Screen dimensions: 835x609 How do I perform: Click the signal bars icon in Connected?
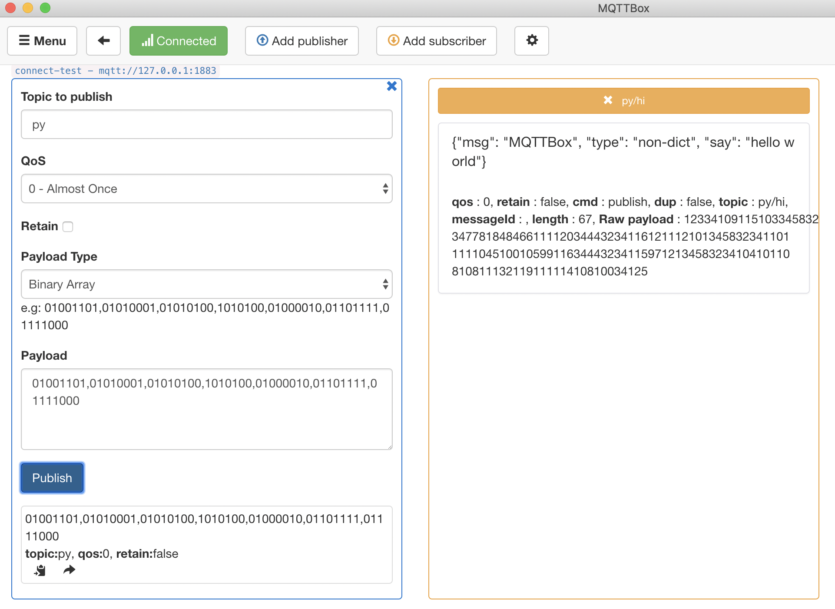point(147,41)
